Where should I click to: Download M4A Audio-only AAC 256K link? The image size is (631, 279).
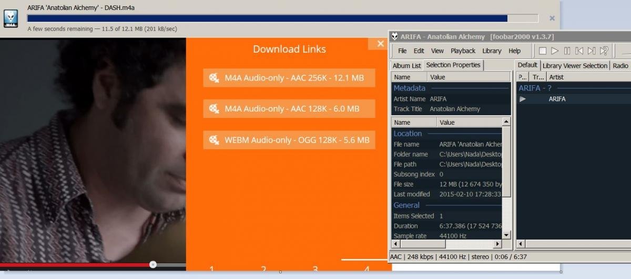[x=289, y=78]
